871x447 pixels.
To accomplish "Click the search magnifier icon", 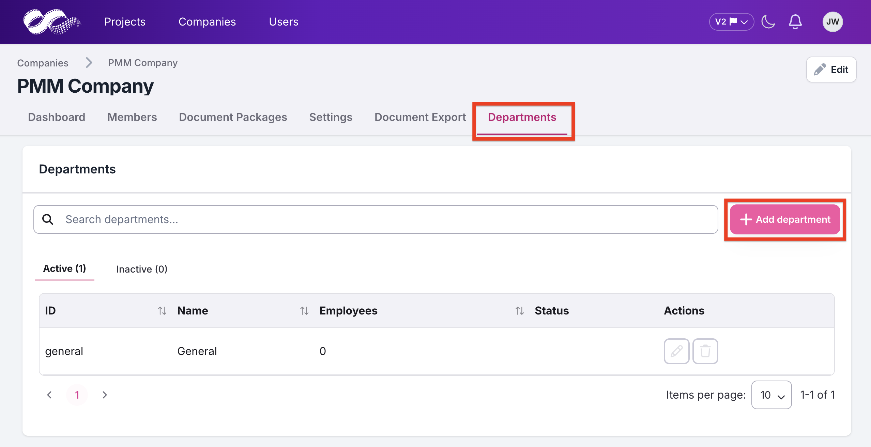I will coord(48,219).
